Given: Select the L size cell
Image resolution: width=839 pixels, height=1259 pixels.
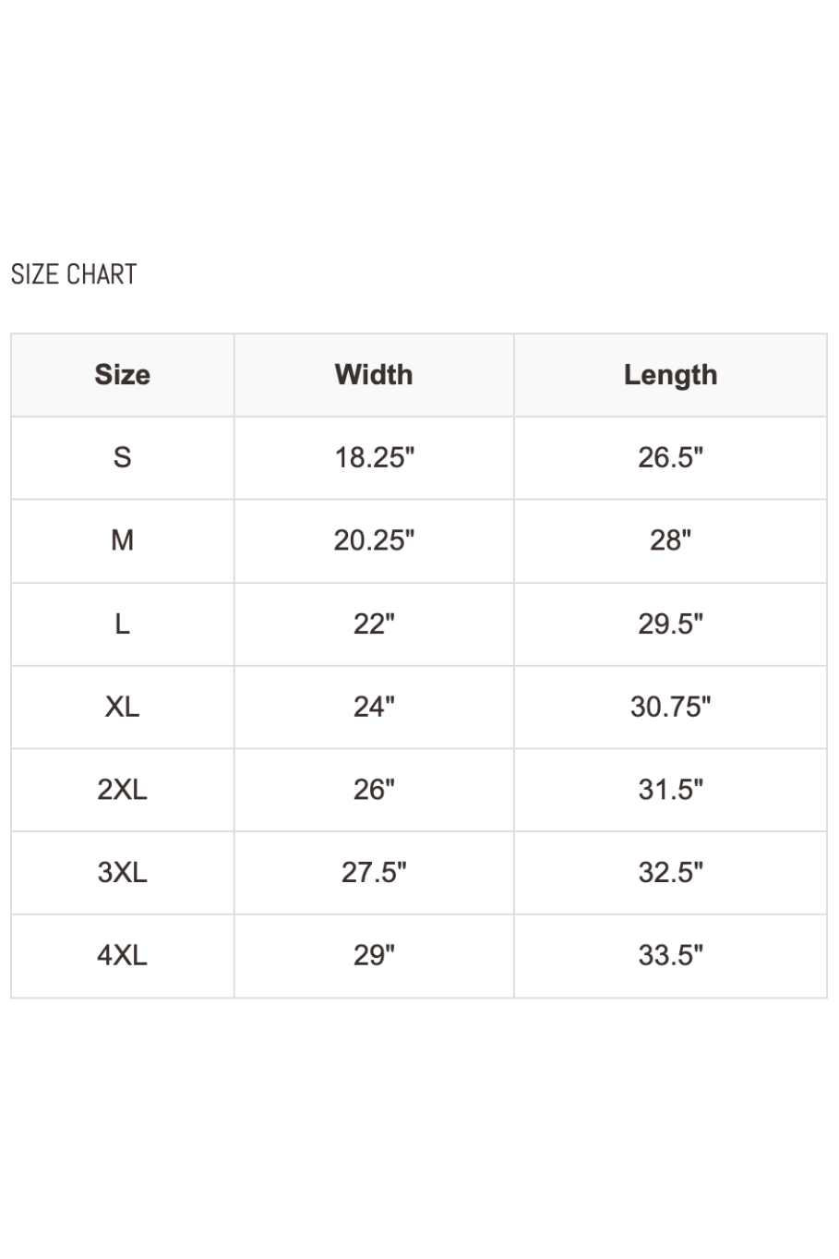Looking at the screenshot, I should (x=122, y=623).
